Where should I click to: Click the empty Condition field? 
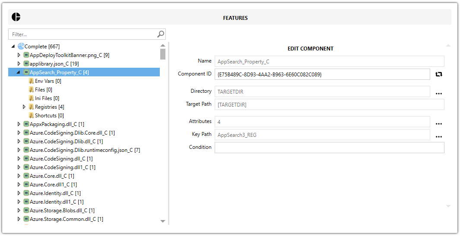point(330,148)
